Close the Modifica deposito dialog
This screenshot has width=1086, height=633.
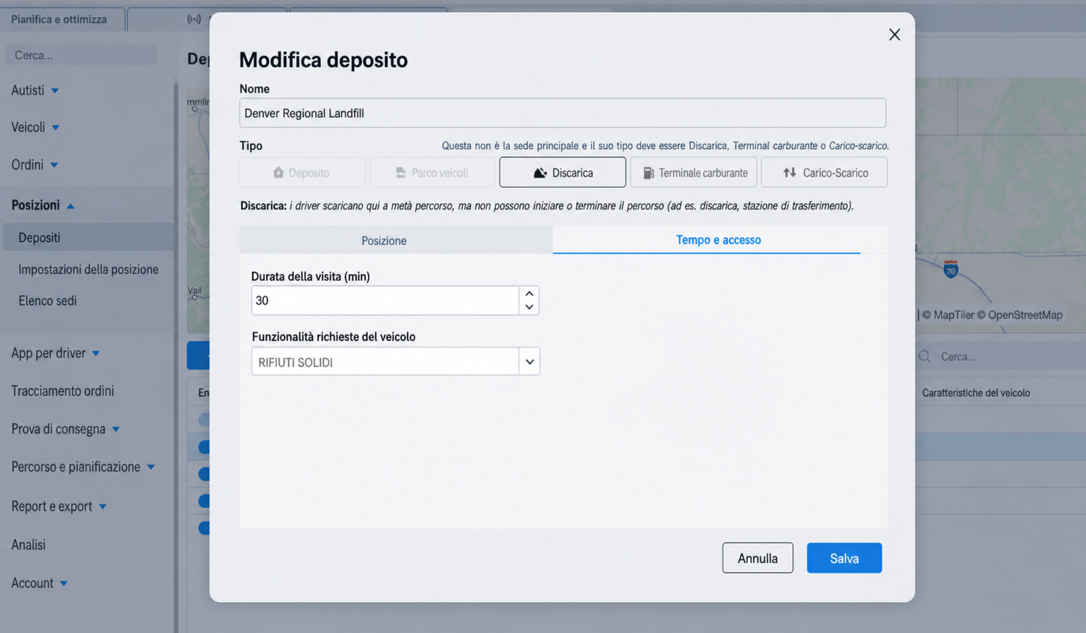(895, 35)
